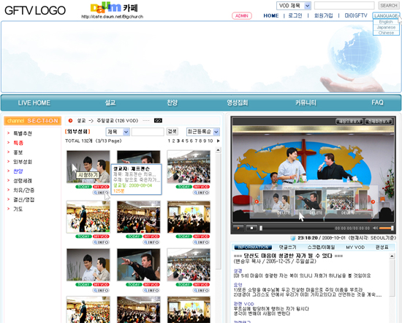Click the left red arrow in the video carousel
The height and width of the screenshot is (323, 402).
257,201
